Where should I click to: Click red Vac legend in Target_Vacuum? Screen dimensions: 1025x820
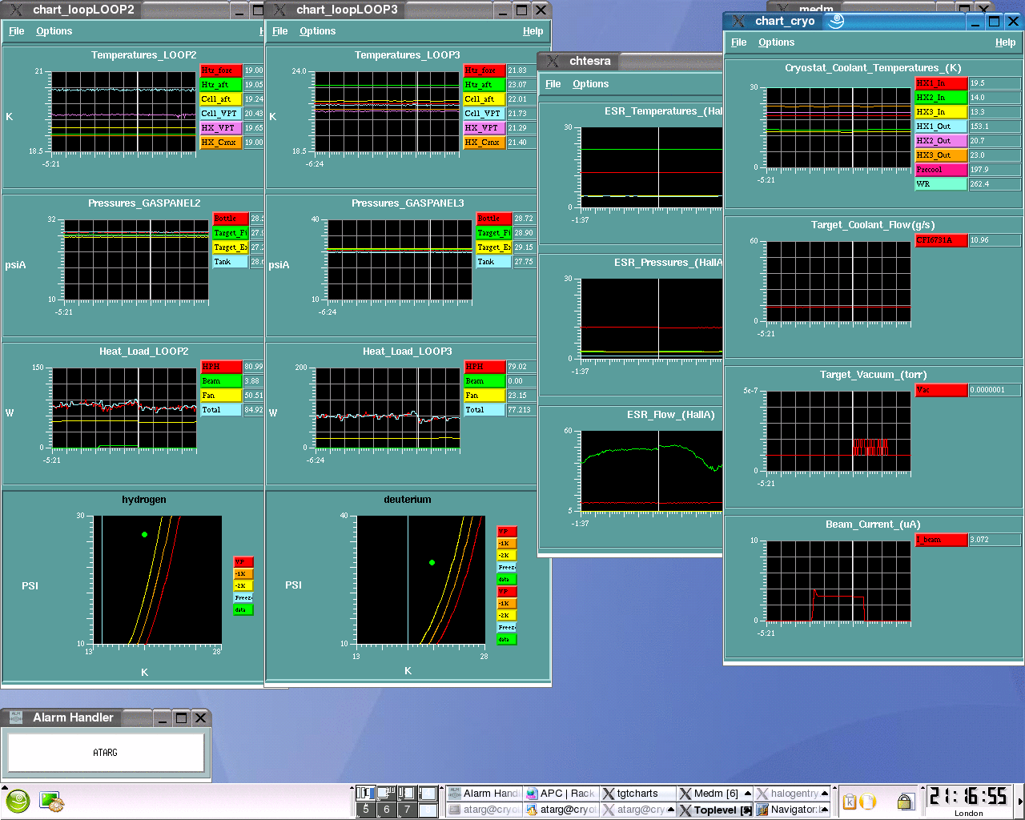941,390
